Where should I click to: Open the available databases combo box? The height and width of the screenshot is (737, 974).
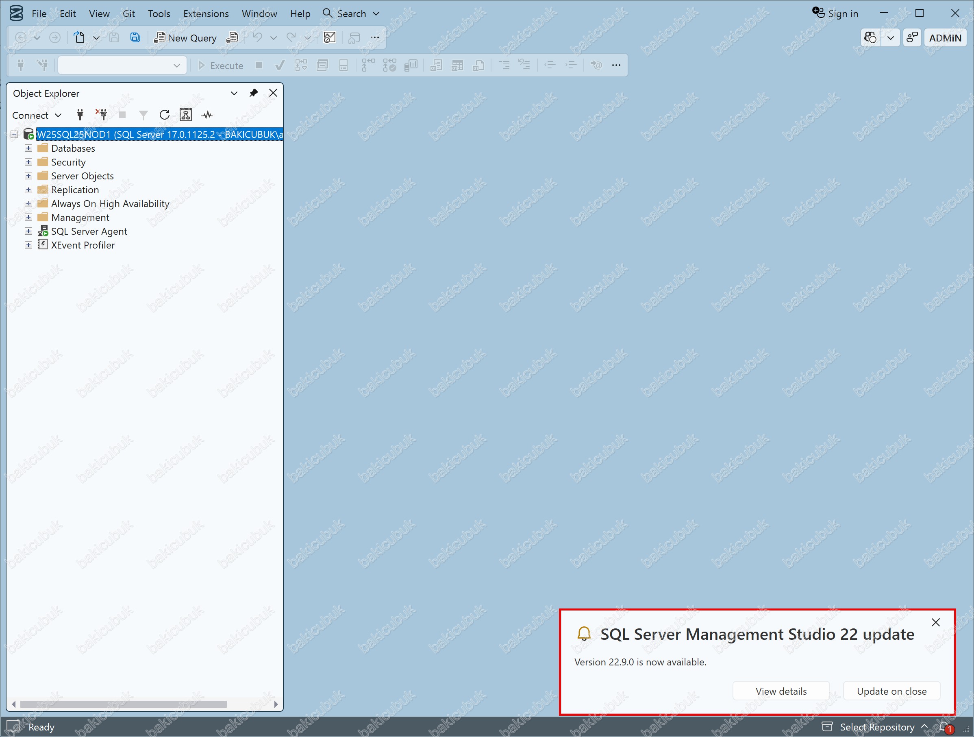point(122,65)
